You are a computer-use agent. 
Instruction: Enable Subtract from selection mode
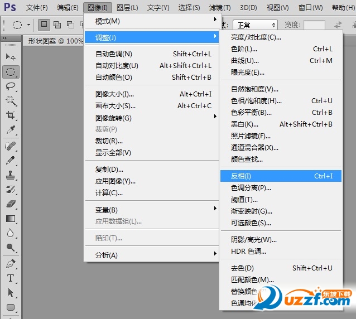(x=70, y=25)
